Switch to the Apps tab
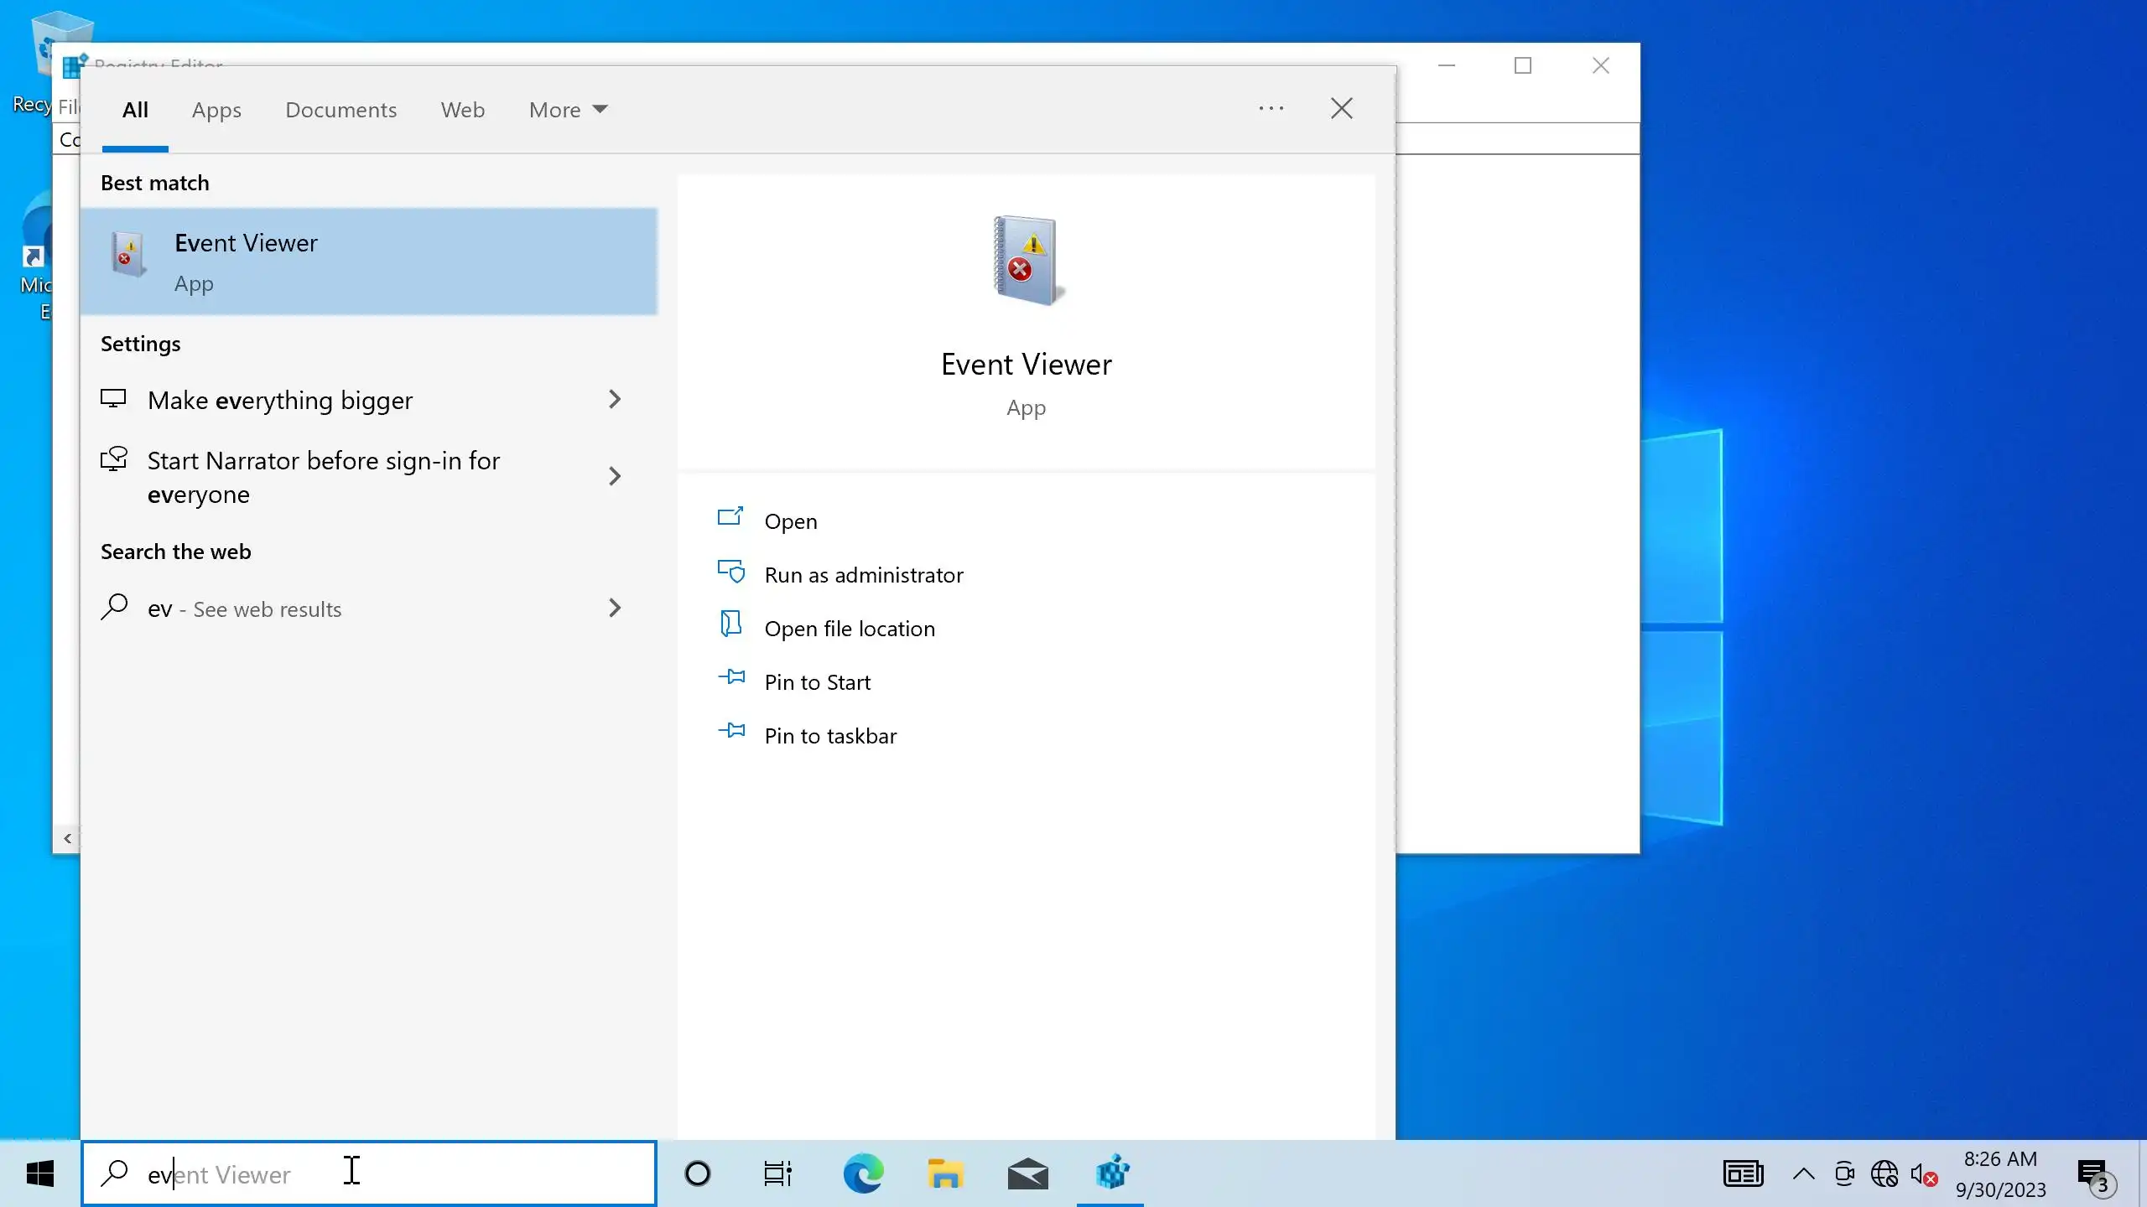Viewport: 2147px width, 1207px height. 216,110
